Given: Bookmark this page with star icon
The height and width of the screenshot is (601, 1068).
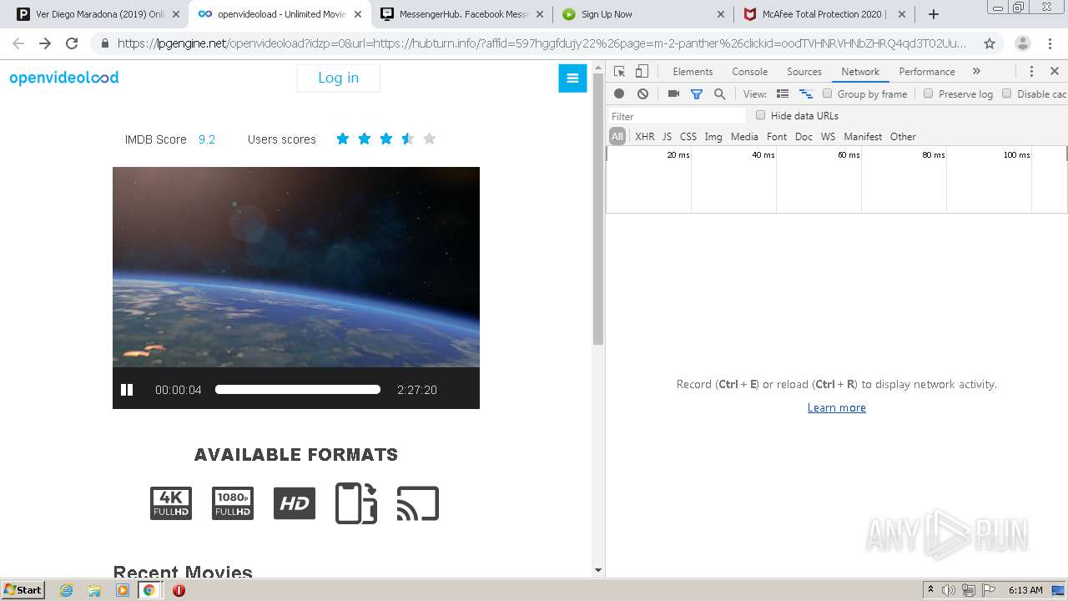Looking at the screenshot, I should [x=990, y=43].
